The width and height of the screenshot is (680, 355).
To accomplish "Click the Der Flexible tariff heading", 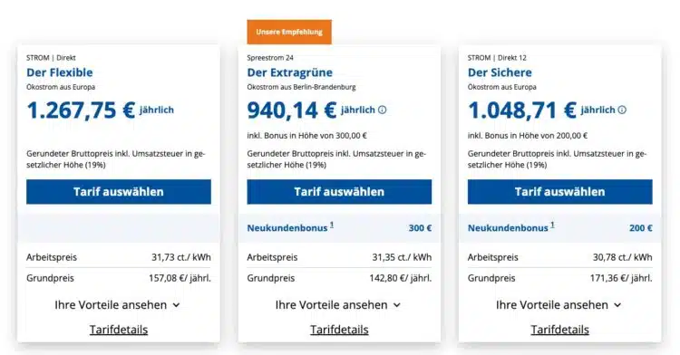I will click(x=60, y=72).
